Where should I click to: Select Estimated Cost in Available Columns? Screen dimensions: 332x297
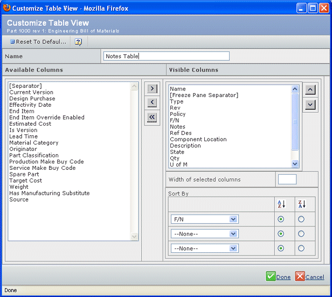coord(30,124)
